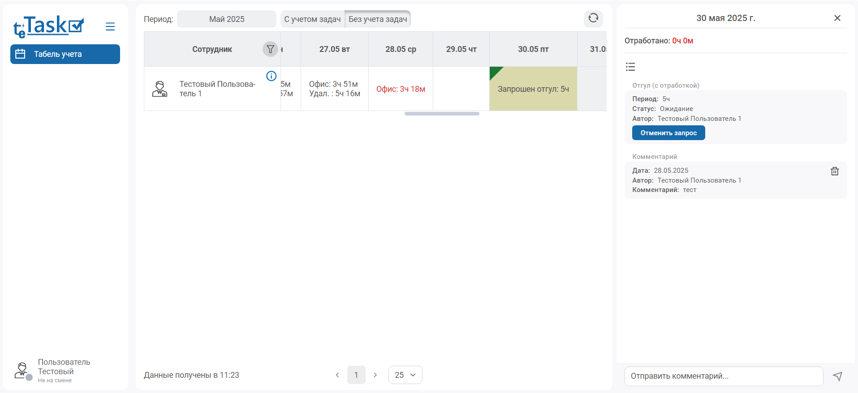Open the employee filter icon
Screen dimensions: 858x393
click(x=270, y=49)
